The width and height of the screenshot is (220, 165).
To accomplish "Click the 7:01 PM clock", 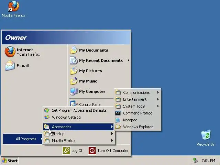I will point(208,160).
